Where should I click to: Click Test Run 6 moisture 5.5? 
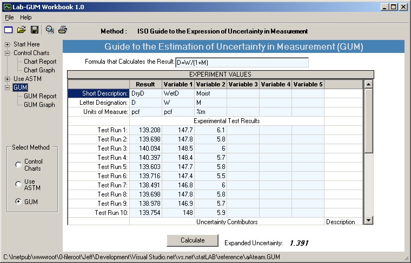211,176
